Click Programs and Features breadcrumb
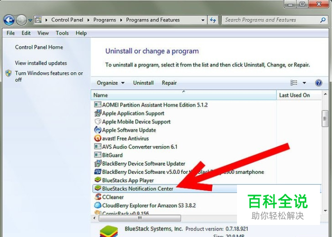 153,20
